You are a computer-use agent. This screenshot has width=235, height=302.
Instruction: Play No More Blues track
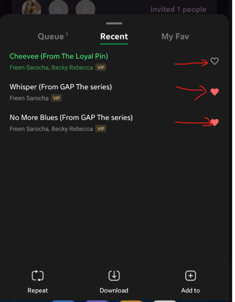pos(71,117)
